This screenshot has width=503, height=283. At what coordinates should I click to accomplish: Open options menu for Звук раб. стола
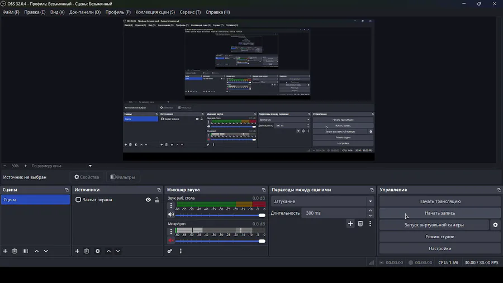(x=171, y=205)
